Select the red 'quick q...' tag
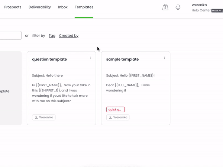 coord(115,109)
